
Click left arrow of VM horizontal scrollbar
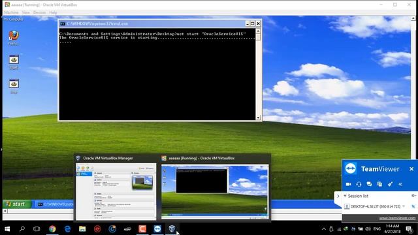pyautogui.click(x=5, y=211)
